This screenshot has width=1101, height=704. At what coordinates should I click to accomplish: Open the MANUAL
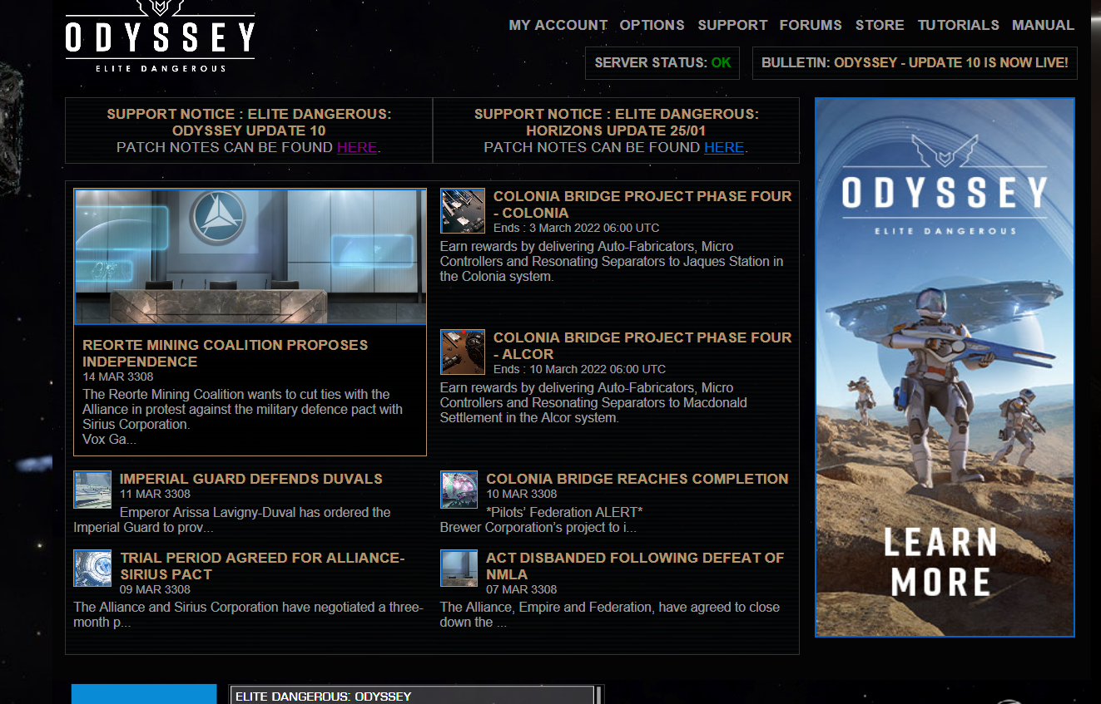click(x=1043, y=25)
